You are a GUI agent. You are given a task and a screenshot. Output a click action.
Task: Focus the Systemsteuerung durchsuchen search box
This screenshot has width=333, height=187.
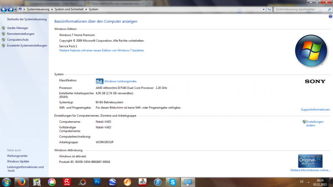click(x=301, y=9)
